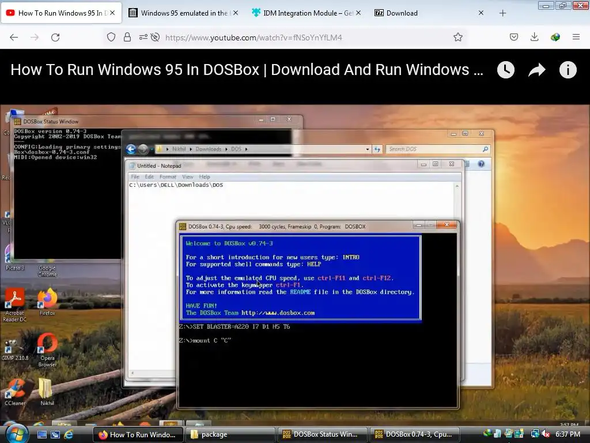Open 'DOSBox Status Win...' taskbar button
The height and width of the screenshot is (443, 590).
(x=323, y=434)
